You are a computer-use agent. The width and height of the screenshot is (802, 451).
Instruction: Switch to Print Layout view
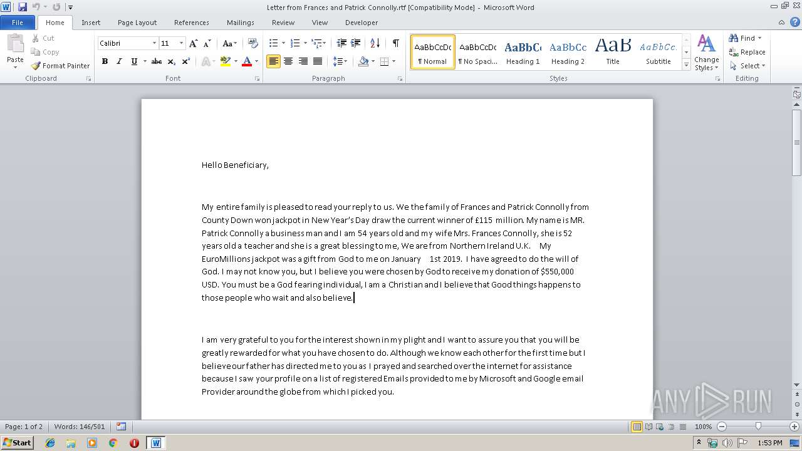click(637, 427)
